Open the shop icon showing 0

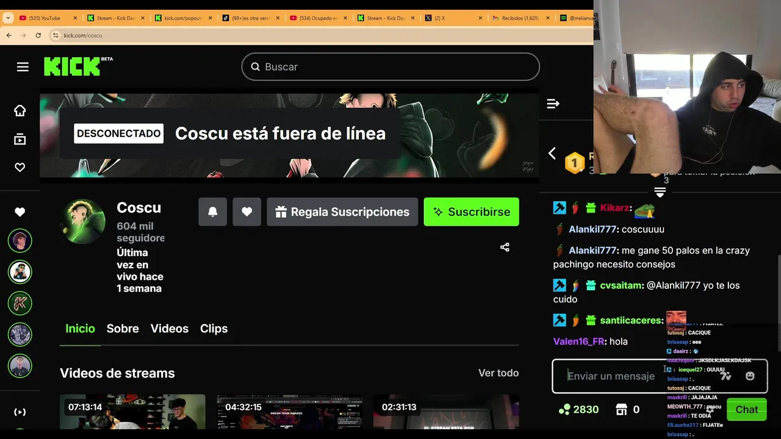click(621, 410)
